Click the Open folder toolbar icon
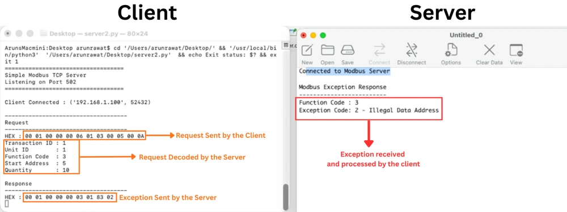Screen dimensions: 567x212 click(x=327, y=50)
